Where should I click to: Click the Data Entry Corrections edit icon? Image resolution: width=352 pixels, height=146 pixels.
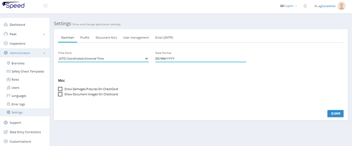[x=6, y=132]
